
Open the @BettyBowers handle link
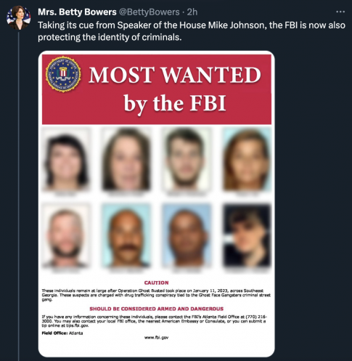click(x=149, y=12)
